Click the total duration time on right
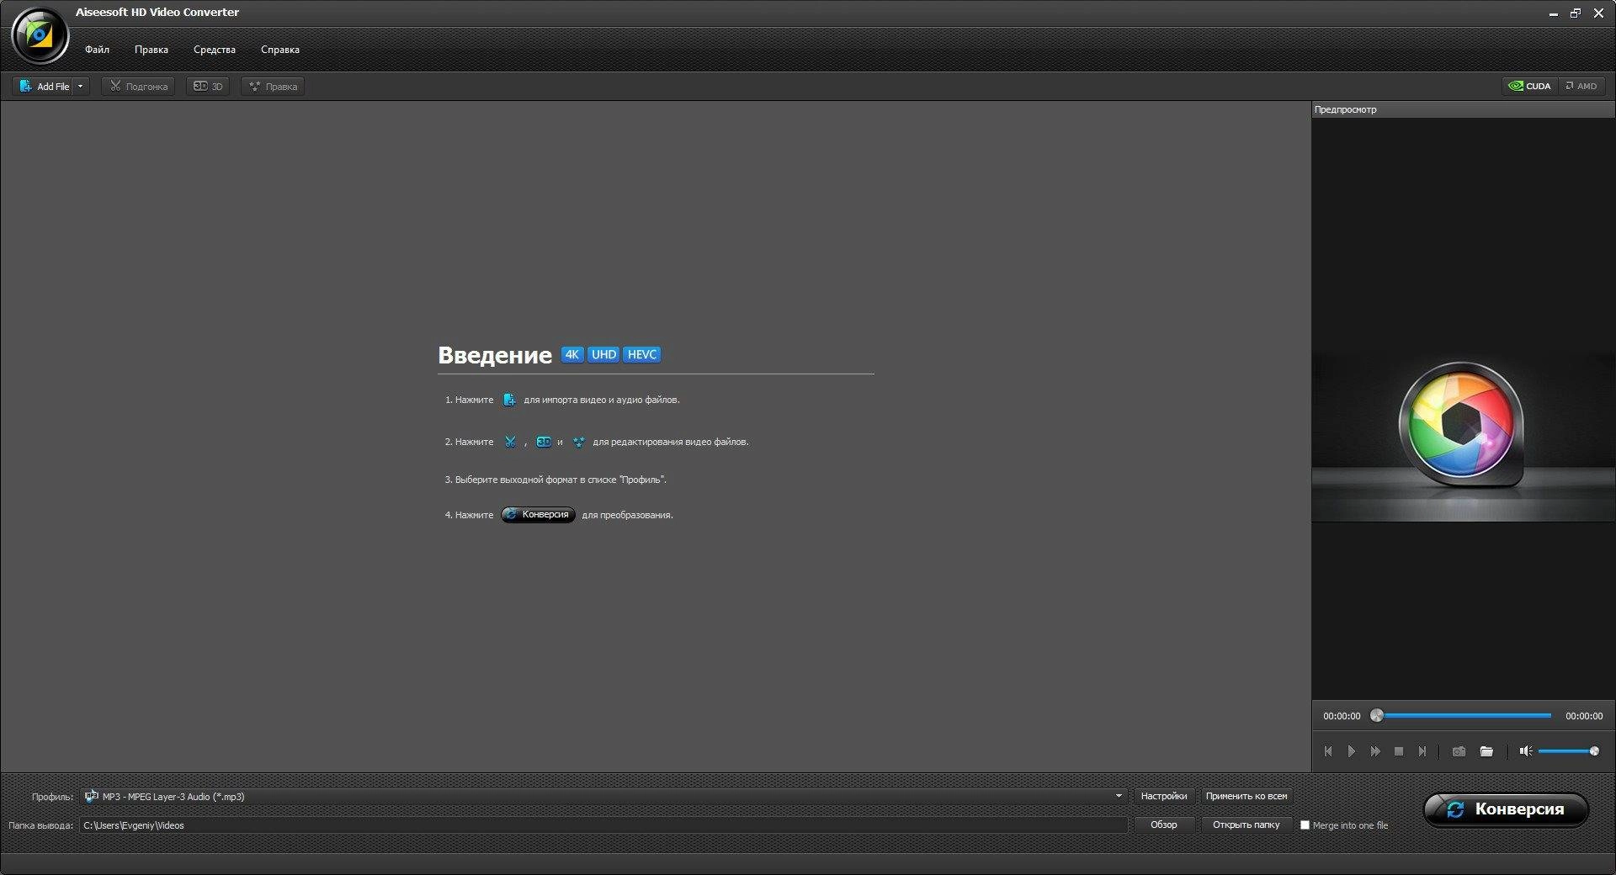This screenshot has width=1616, height=875. [1584, 716]
